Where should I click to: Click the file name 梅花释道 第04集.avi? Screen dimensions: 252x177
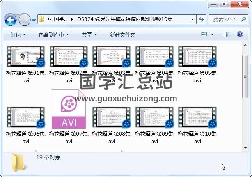pos(154,77)
